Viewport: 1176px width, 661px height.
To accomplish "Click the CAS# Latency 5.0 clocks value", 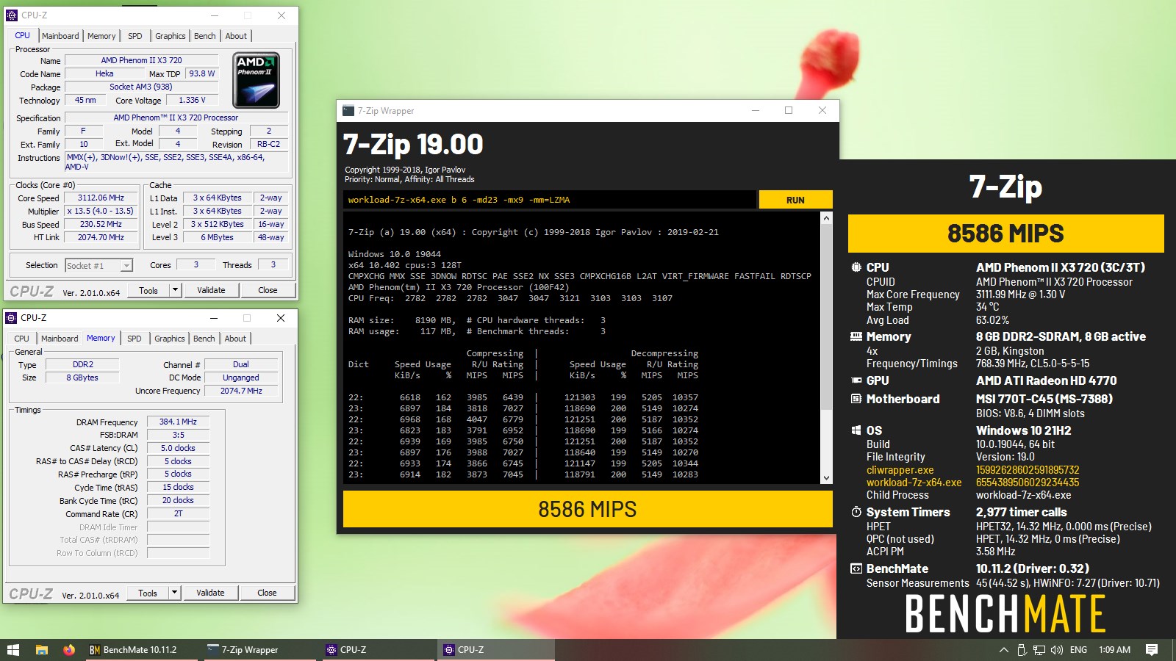I will click(x=178, y=448).
